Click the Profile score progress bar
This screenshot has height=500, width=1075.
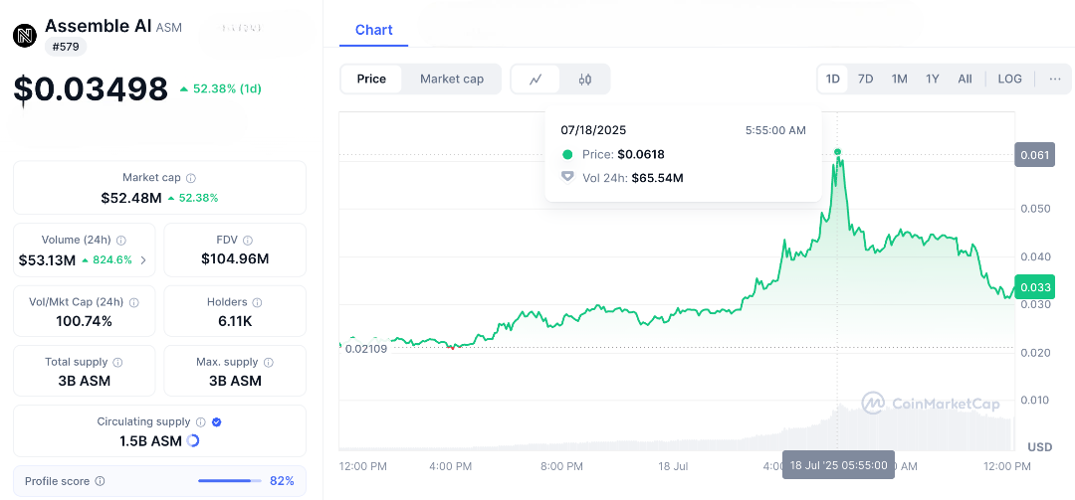pyautogui.click(x=230, y=481)
